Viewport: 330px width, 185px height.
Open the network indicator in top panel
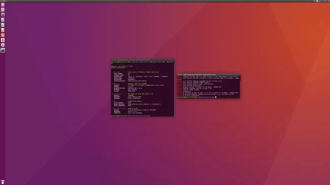point(314,1)
